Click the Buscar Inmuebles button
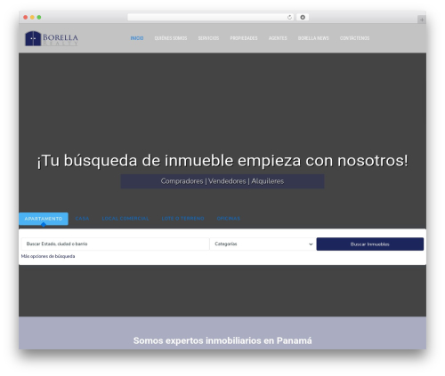Screen dimensions: 445x376 (370, 244)
